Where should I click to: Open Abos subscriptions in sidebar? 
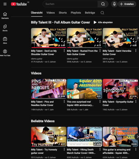(x=5, y=40)
